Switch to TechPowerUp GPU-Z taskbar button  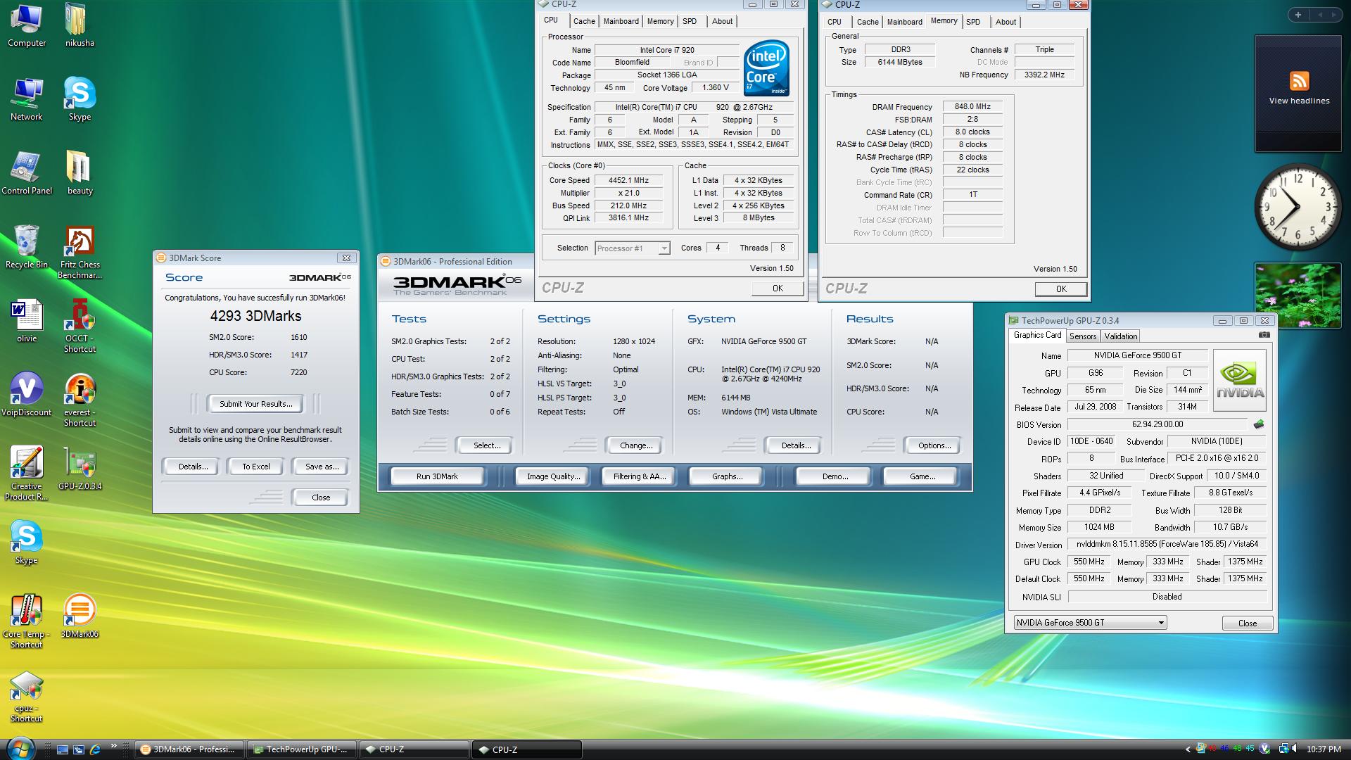[x=303, y=749]
